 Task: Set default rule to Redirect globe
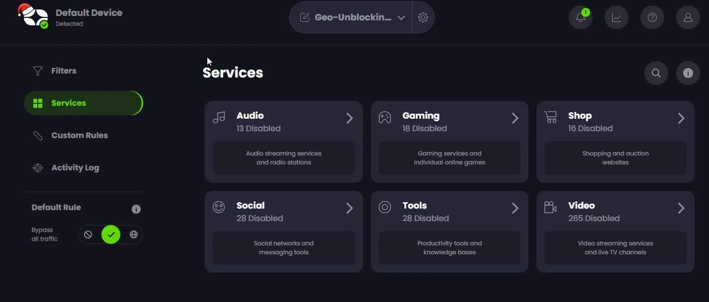[134, 234]
